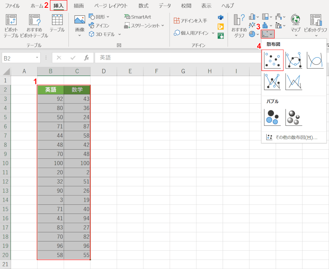Image resolution: width=329 pixels, height=269 pixels.
Task: Click More Scatter Charts (その他の散布図)
Action: click(x=292, y=137)
